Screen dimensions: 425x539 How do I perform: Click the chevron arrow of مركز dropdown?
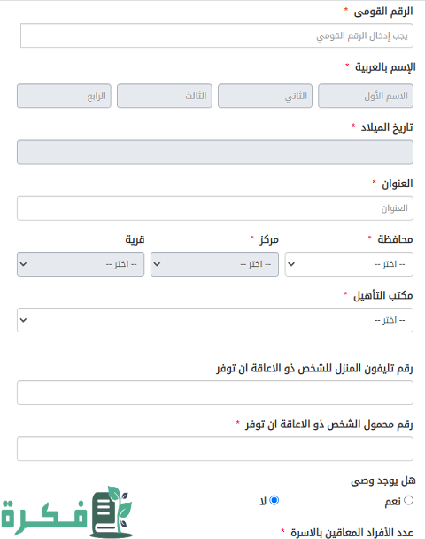pos(157,264)
